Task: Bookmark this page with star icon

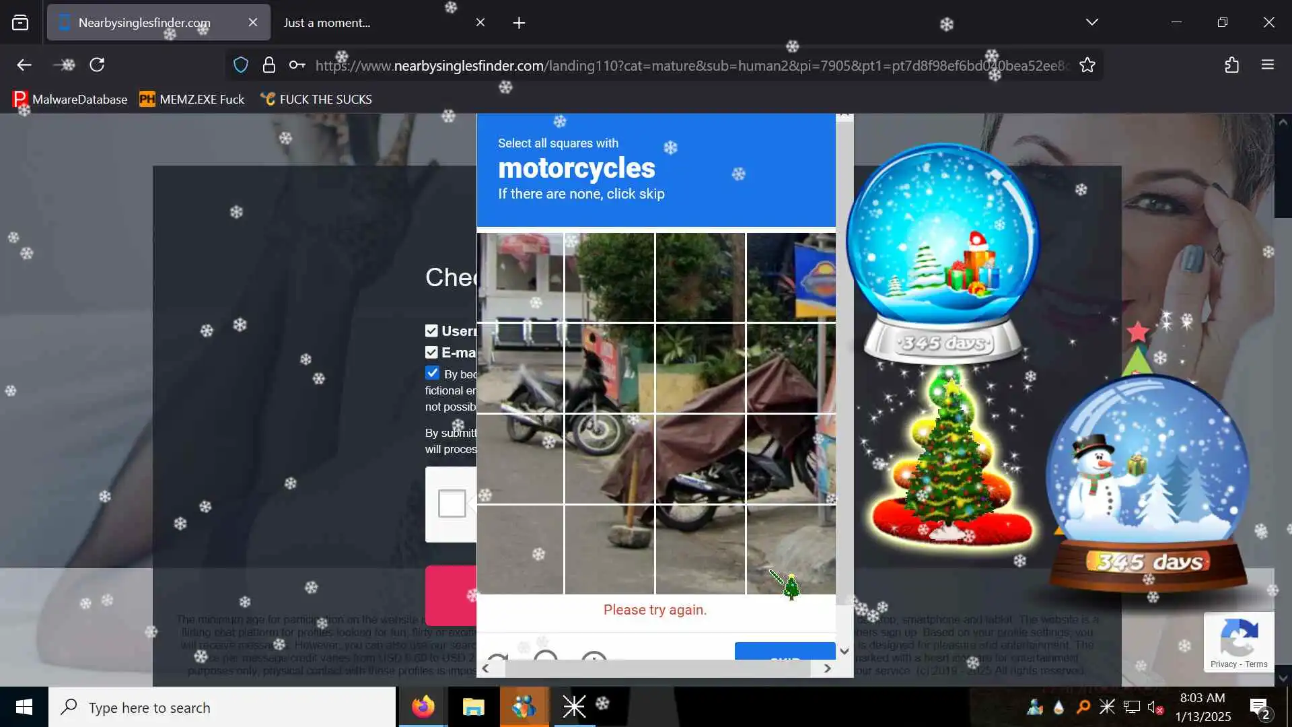Action: pyautogui.click(x=1087, y=65)
